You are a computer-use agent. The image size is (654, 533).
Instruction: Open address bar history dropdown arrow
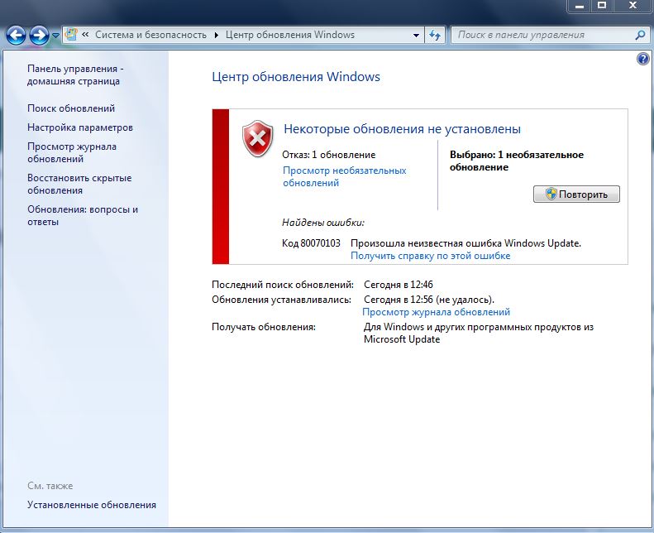416,35
